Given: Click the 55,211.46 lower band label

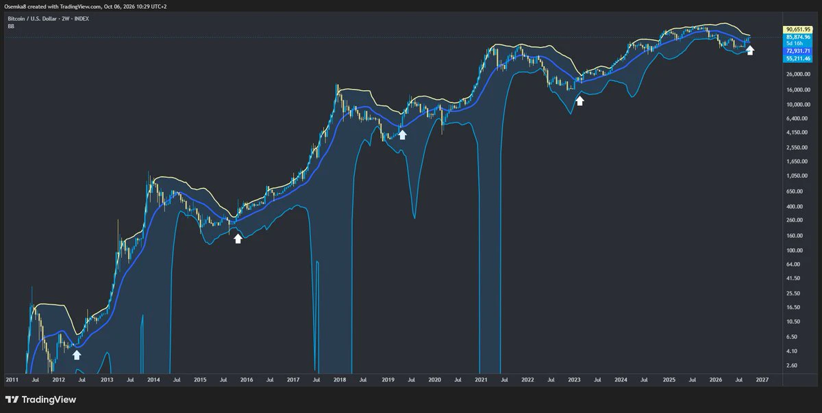Looking at the screenshot, I should (798, 59).
